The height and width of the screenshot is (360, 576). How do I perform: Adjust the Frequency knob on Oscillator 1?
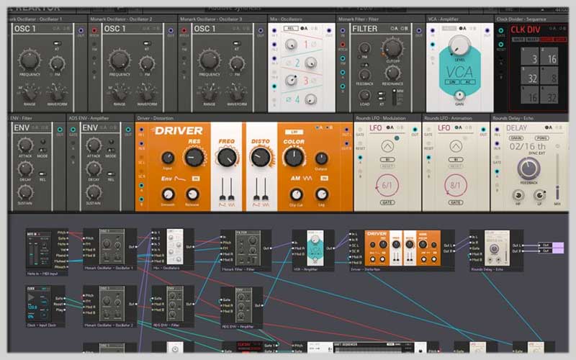tap(30, 60)
